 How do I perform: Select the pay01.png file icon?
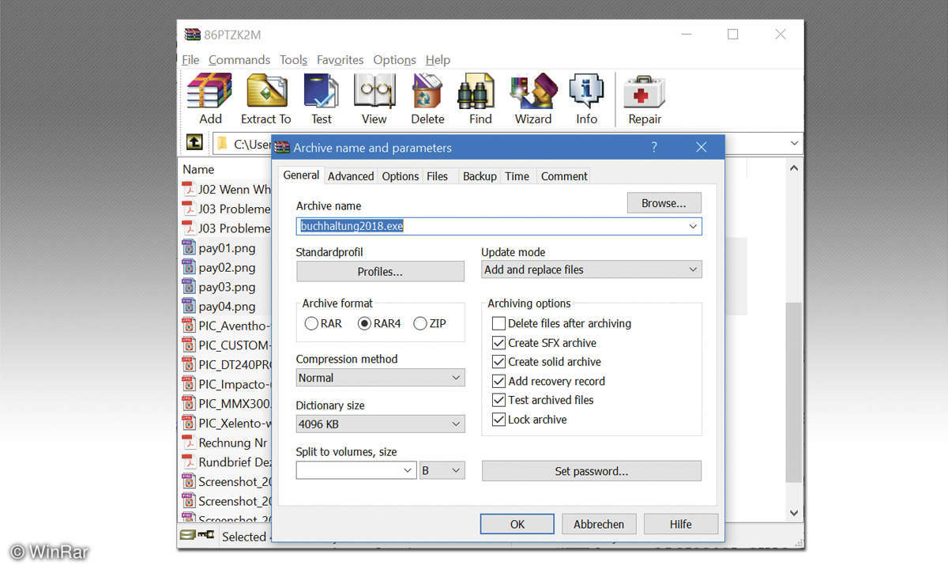tap(189, 247)
